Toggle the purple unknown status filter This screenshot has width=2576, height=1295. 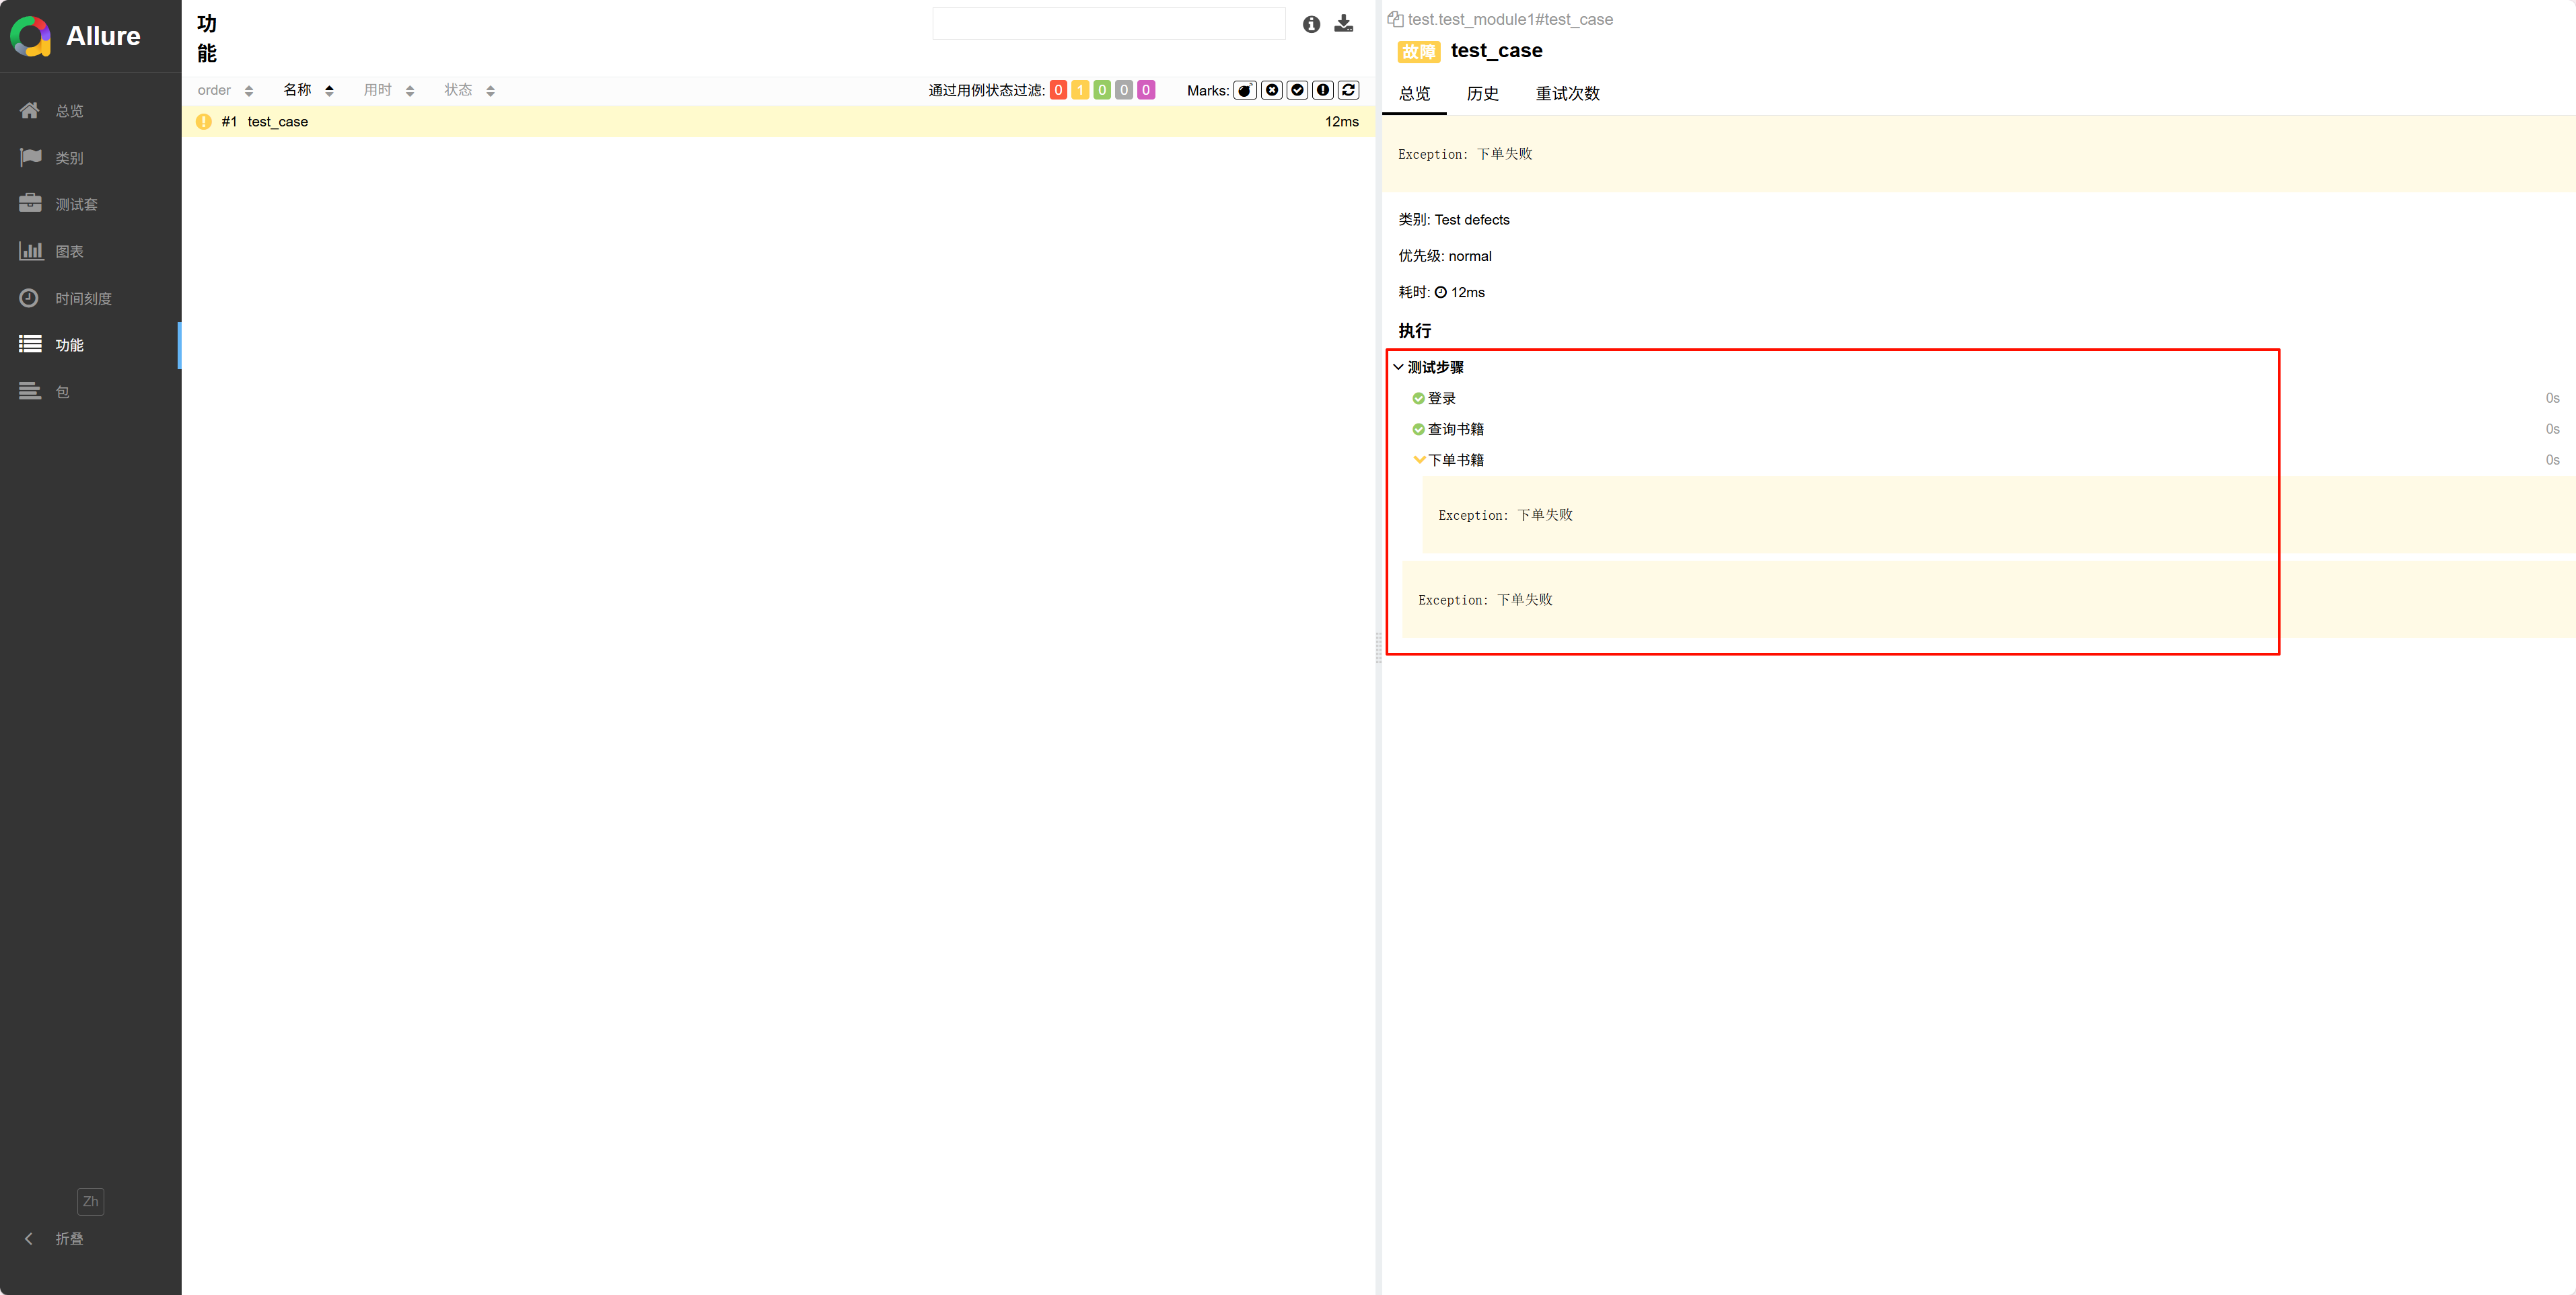pyautogui.click(x=1146, y=90)
